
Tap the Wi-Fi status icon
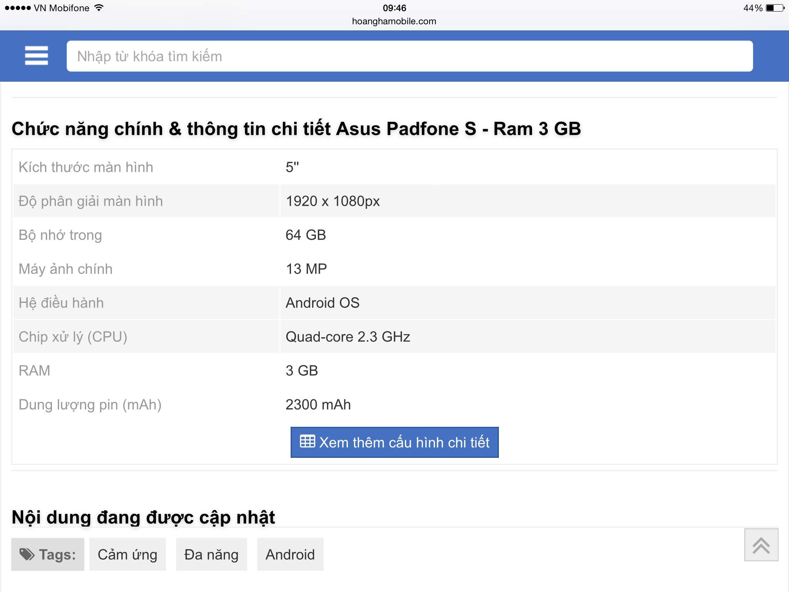(99, 8)
